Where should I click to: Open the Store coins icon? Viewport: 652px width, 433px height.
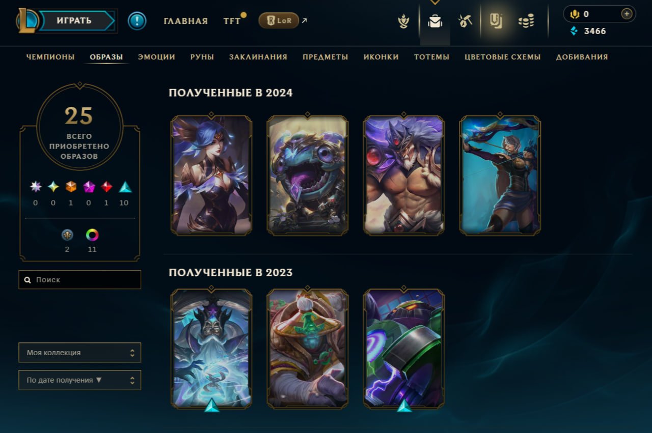(x=526, y=21)
